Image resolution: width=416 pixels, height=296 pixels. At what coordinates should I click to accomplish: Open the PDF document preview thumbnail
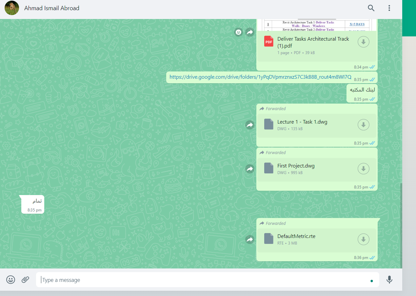(x=317, y=25)
